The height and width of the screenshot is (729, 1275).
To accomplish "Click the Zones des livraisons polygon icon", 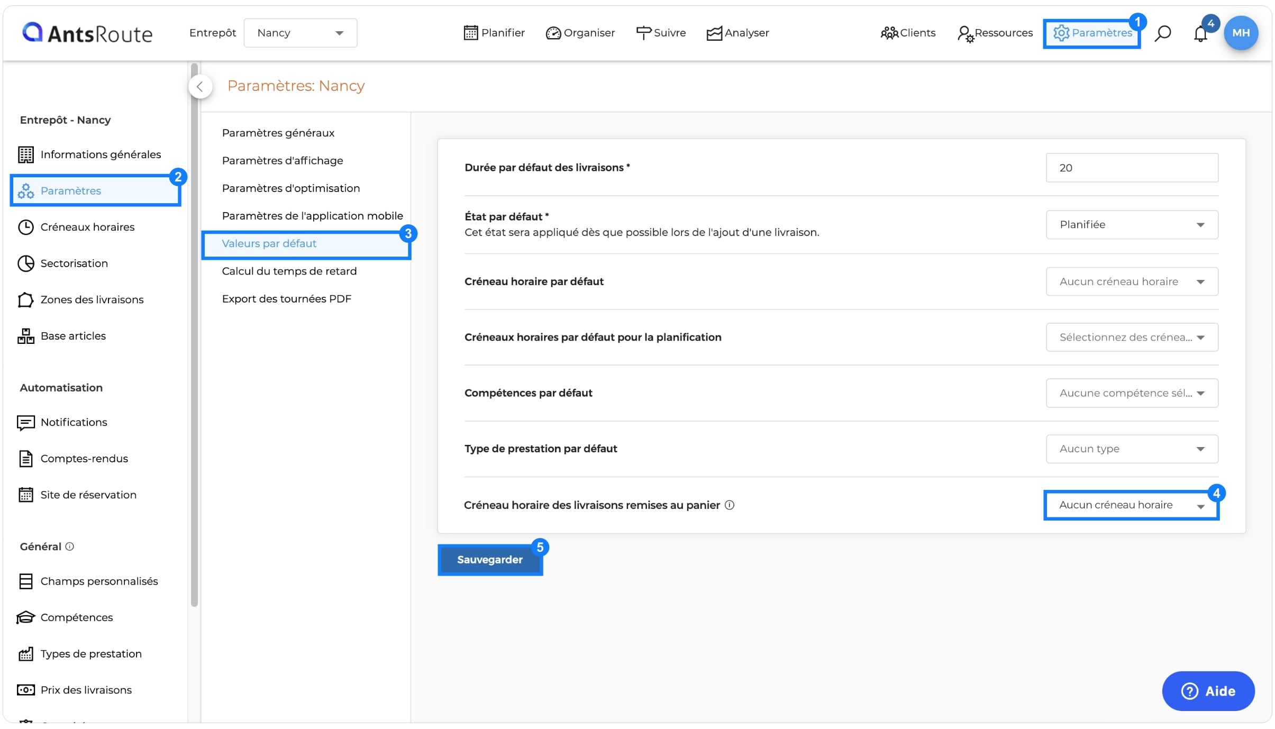I will click(25, 300).
